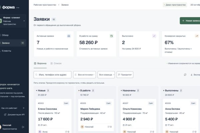Click the calendar icon on Ольга Новикова card
The width and height of the screenshot is (200, 133).
coord(124,125)
